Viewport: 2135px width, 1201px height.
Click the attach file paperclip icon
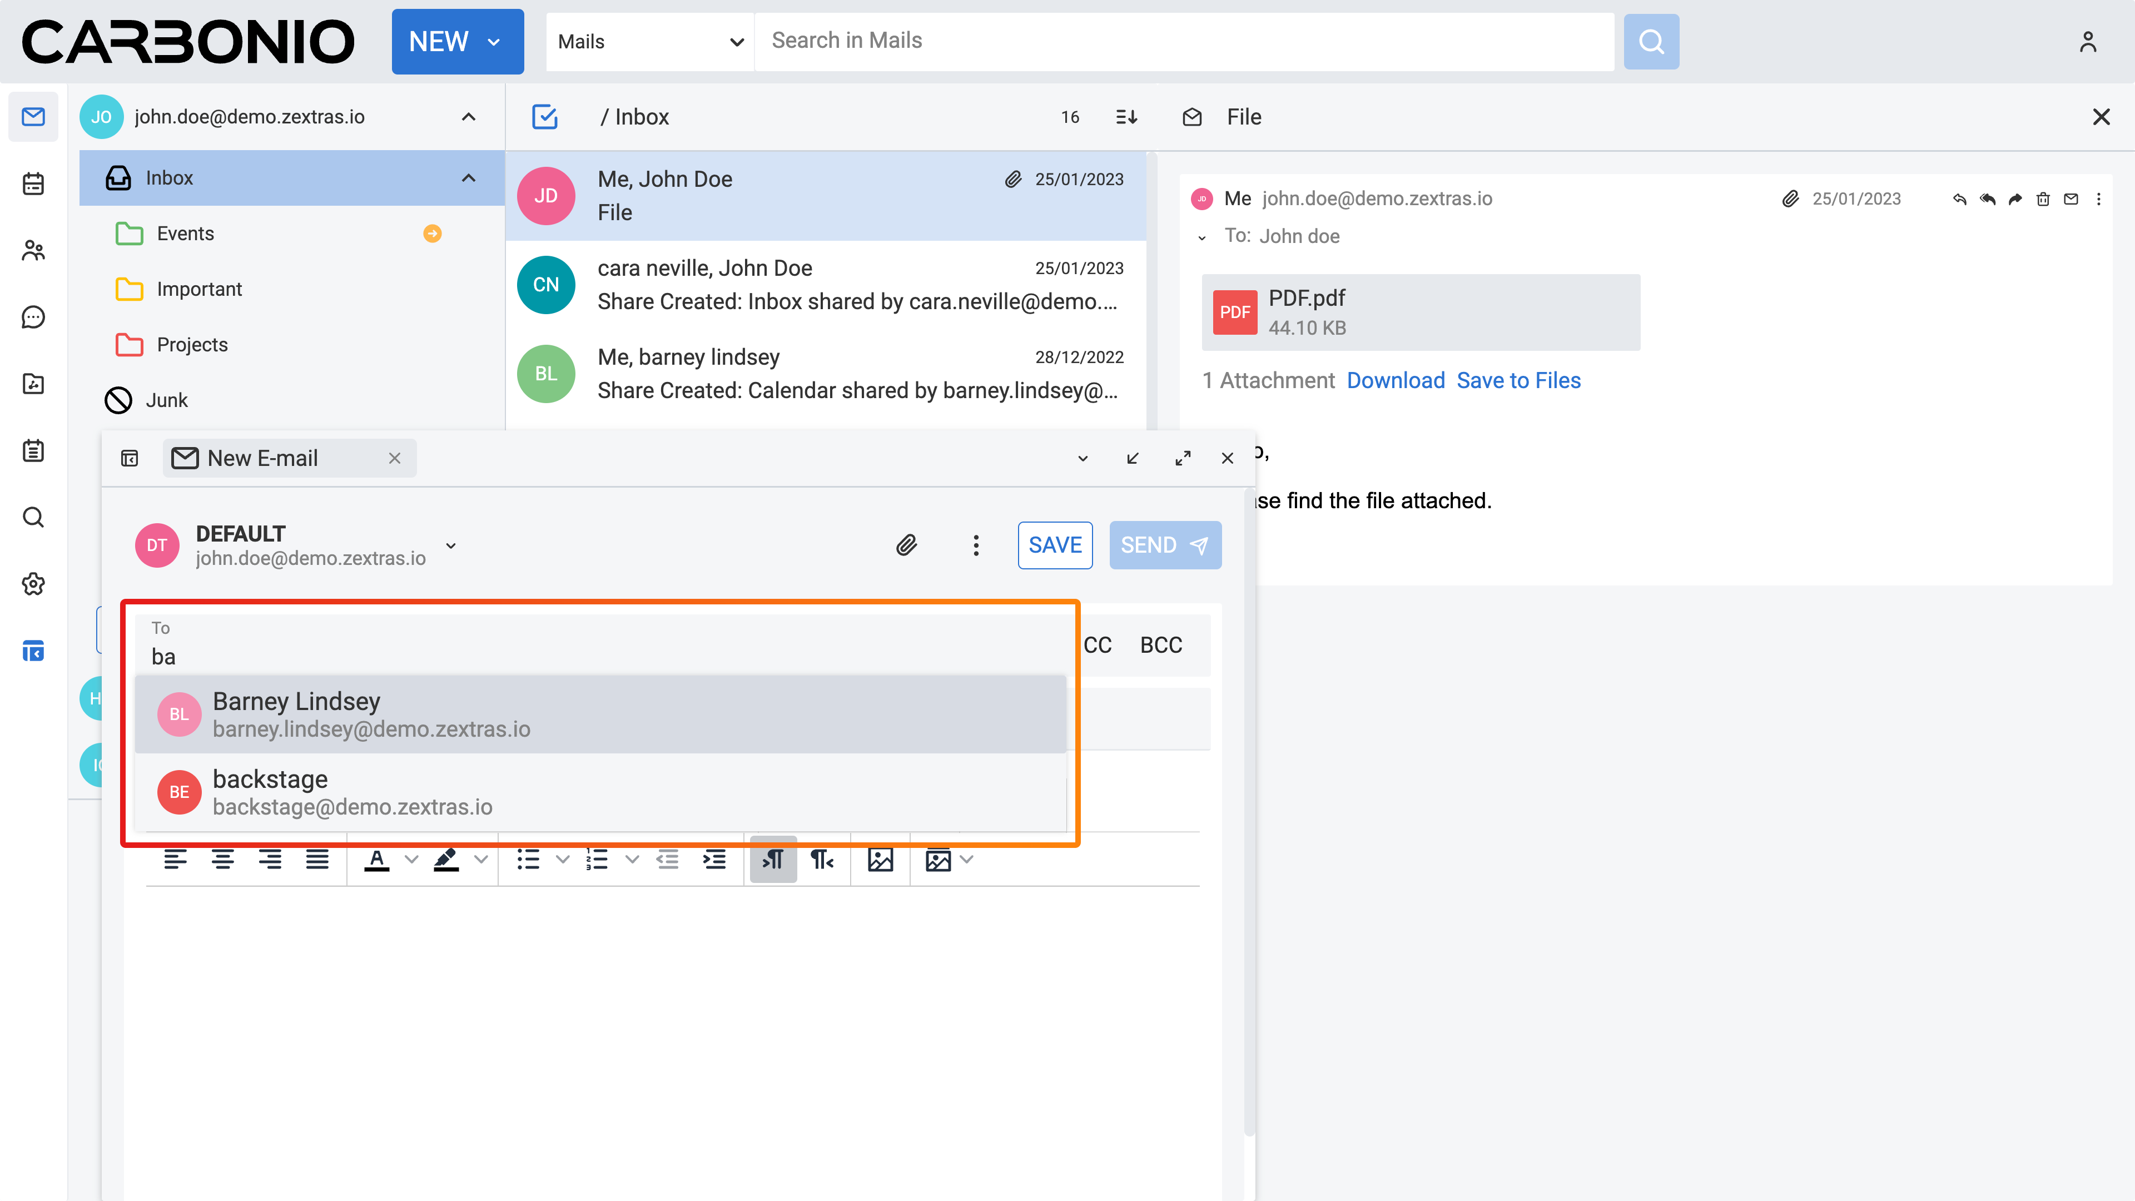click(907, 544)
